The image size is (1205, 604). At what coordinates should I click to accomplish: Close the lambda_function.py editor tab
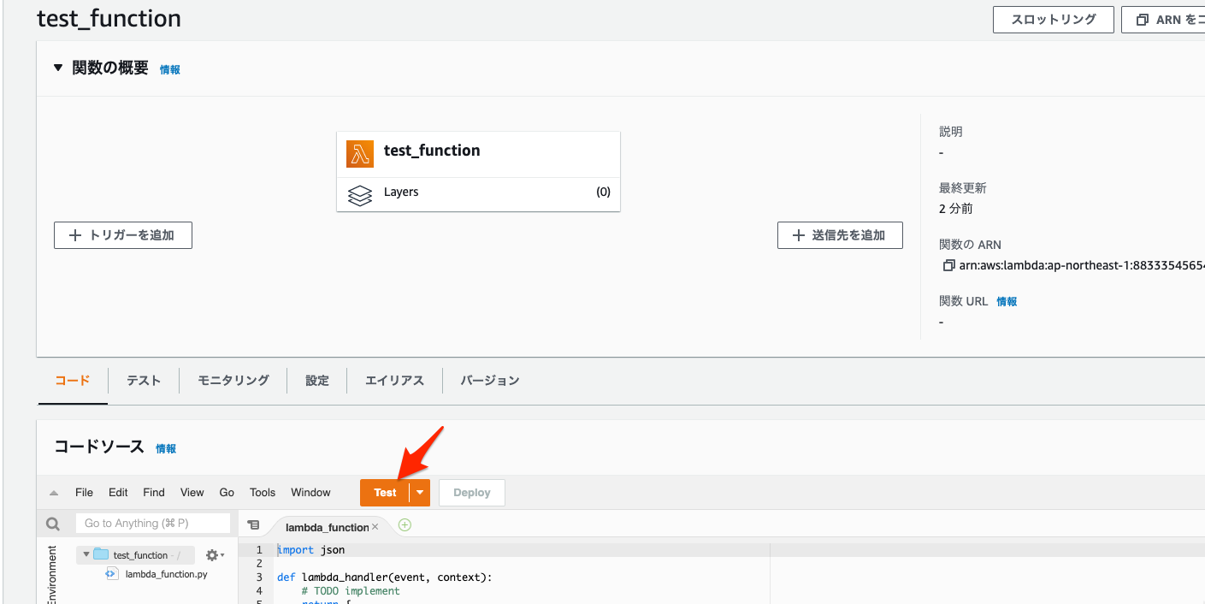click(375, 527)
